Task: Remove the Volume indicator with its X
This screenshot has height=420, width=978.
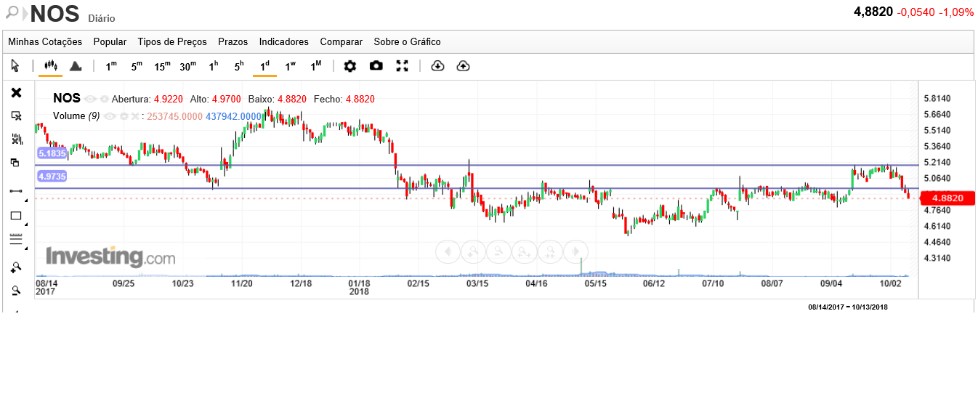Action: 135,116
